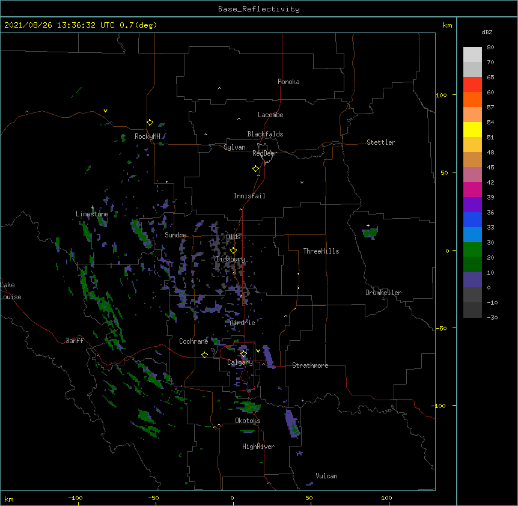Click the Calgary city label
Viewport: 518px width, 506px height.
(x=240, y=362)
